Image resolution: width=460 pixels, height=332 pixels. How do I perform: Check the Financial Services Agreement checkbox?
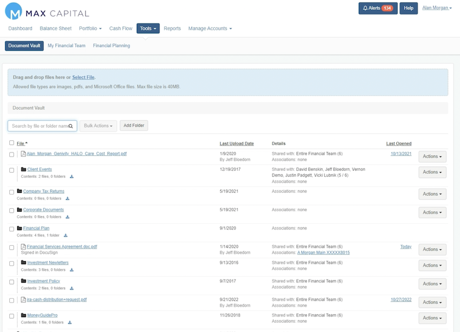[x=11, y=248]
